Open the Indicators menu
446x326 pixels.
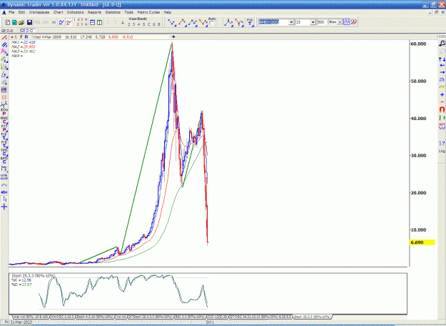75,12
